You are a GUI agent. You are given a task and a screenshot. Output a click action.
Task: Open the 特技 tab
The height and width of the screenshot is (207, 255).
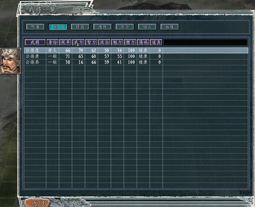pos(80,27)
